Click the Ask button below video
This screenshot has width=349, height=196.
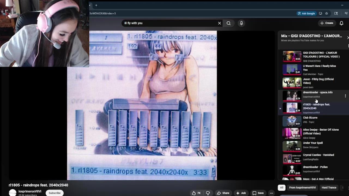coord(241,193)
